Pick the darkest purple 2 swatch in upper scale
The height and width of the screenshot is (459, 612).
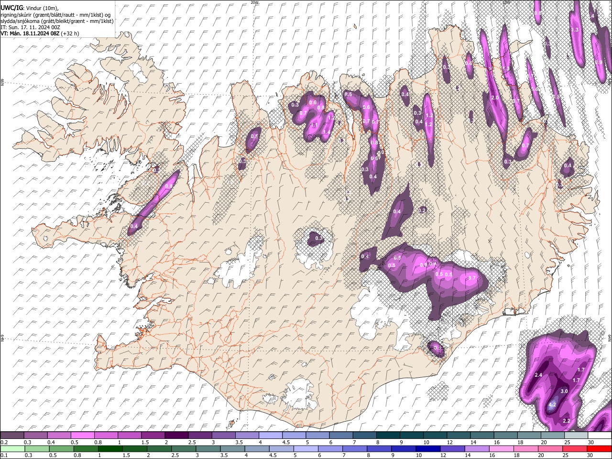pos(176,435)
